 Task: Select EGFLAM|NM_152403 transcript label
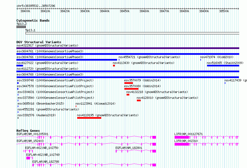coord(30,141)
